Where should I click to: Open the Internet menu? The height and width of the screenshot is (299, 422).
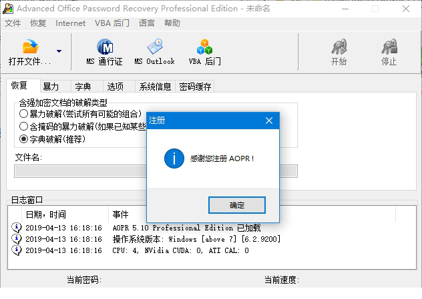(x=71, y=23)
